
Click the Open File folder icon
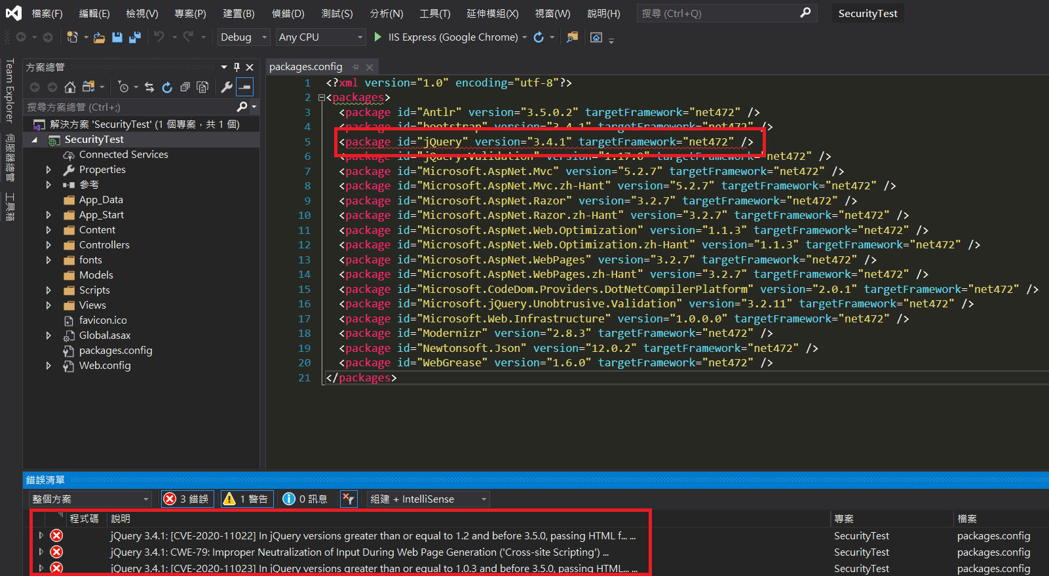pyautogui.click(x=99, y=37)
